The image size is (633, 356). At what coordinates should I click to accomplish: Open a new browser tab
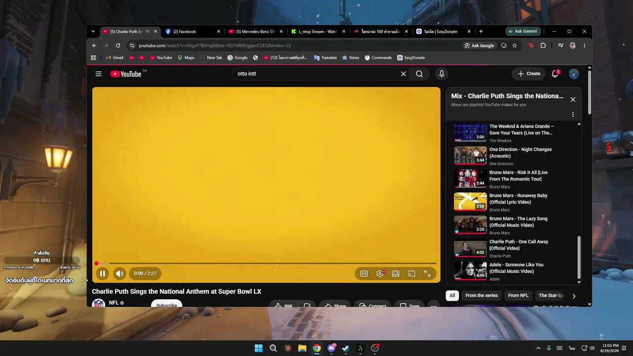click(x=481, y=32)
